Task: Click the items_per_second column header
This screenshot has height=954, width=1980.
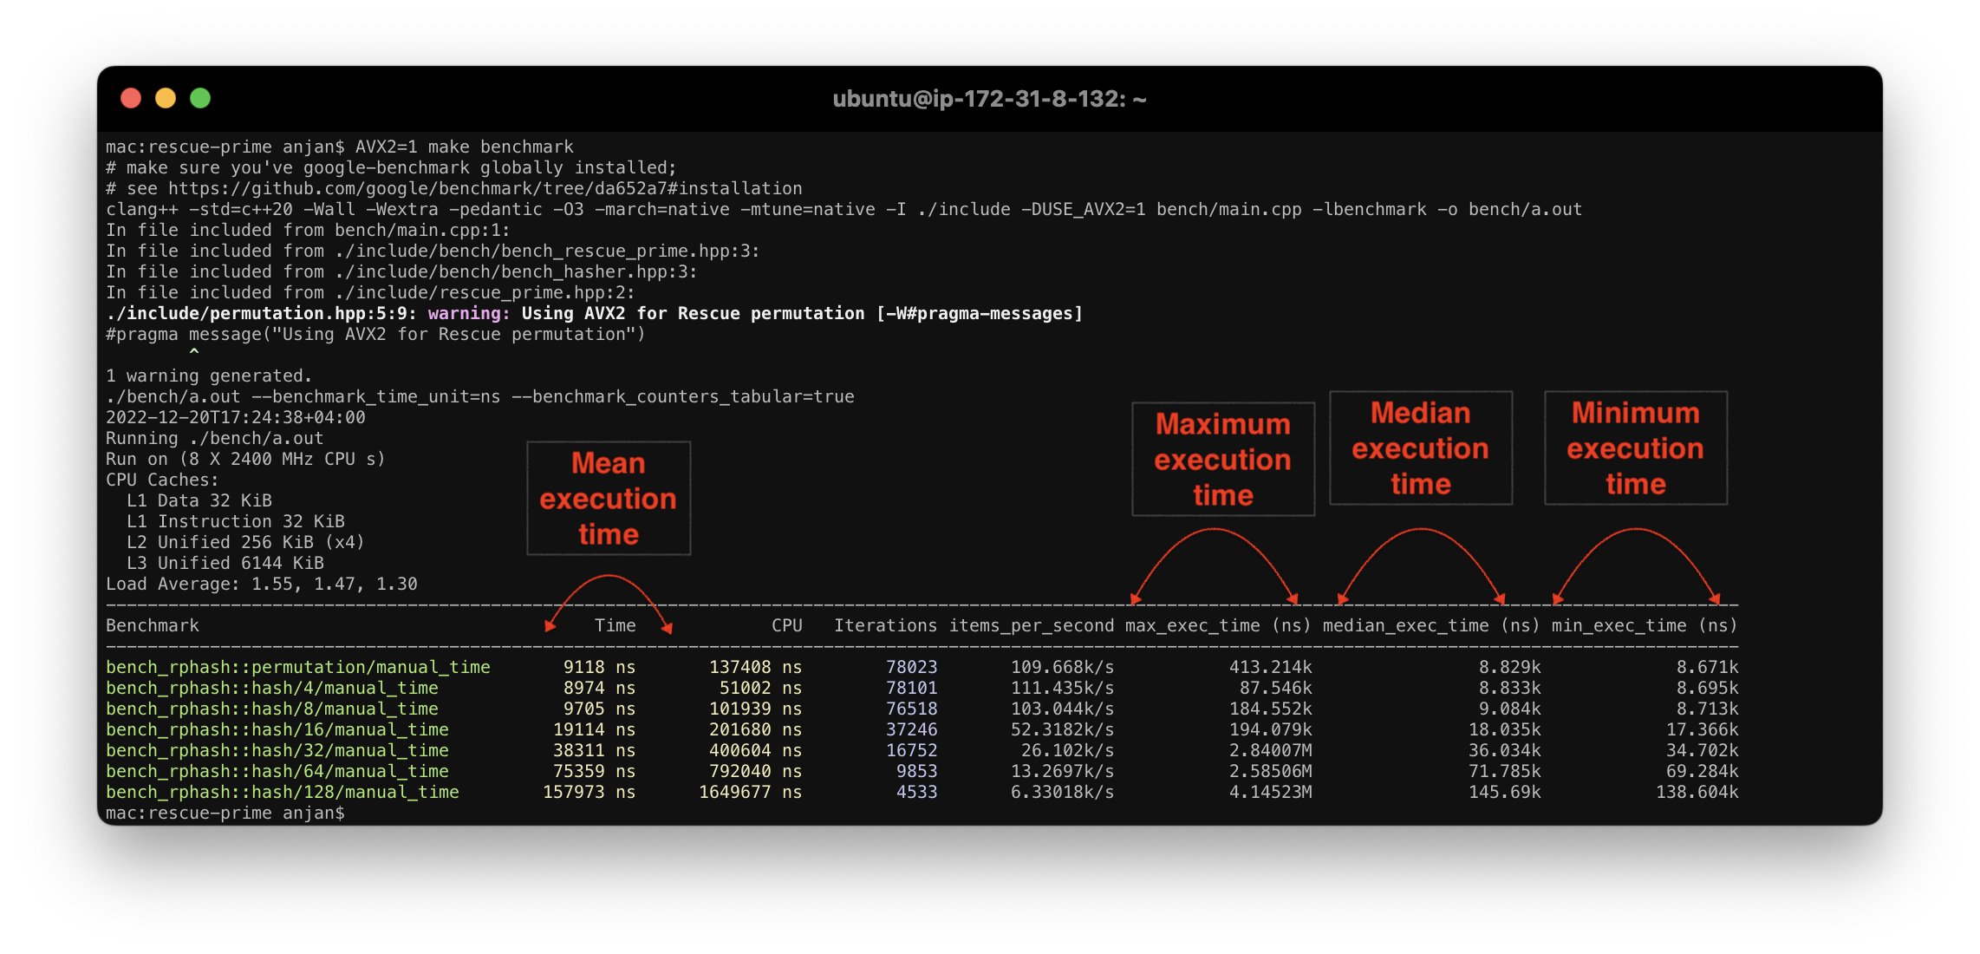Action: [x=1031, y=625]
